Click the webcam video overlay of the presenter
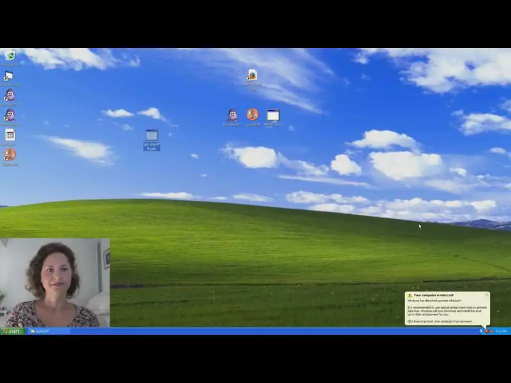 tap(55, 283)
